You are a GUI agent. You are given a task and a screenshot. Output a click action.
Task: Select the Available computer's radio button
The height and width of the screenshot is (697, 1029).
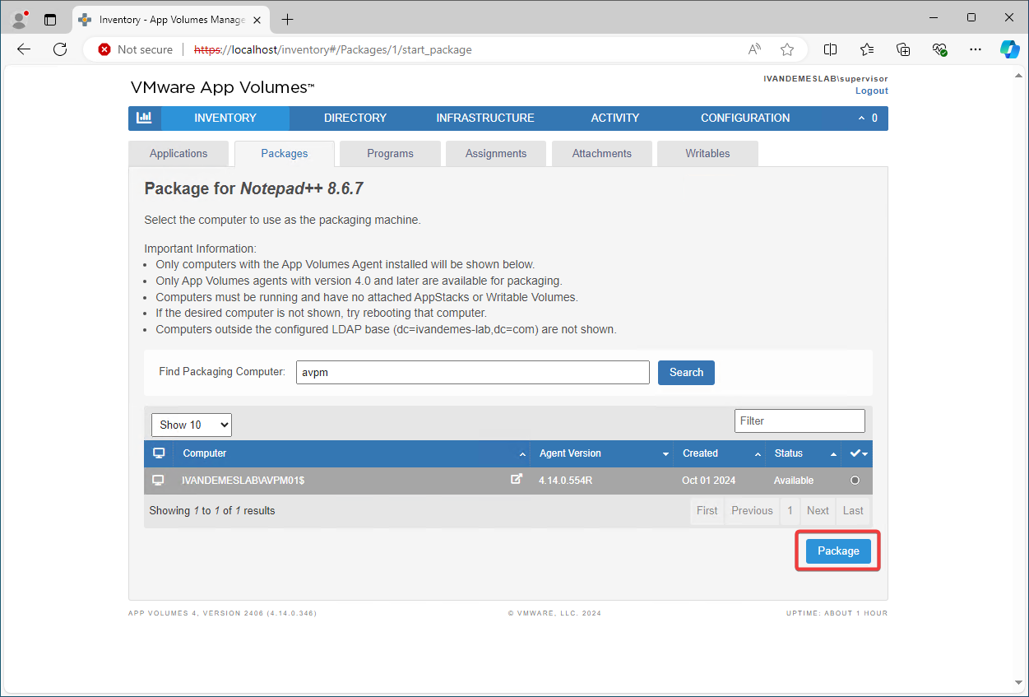[x=855, y=480]
